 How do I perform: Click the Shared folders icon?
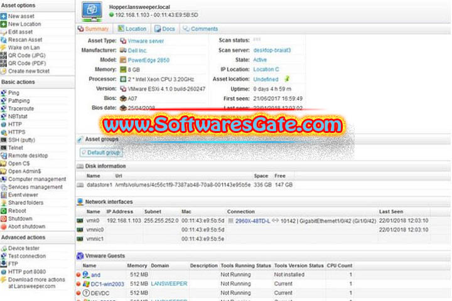[4, 203]
